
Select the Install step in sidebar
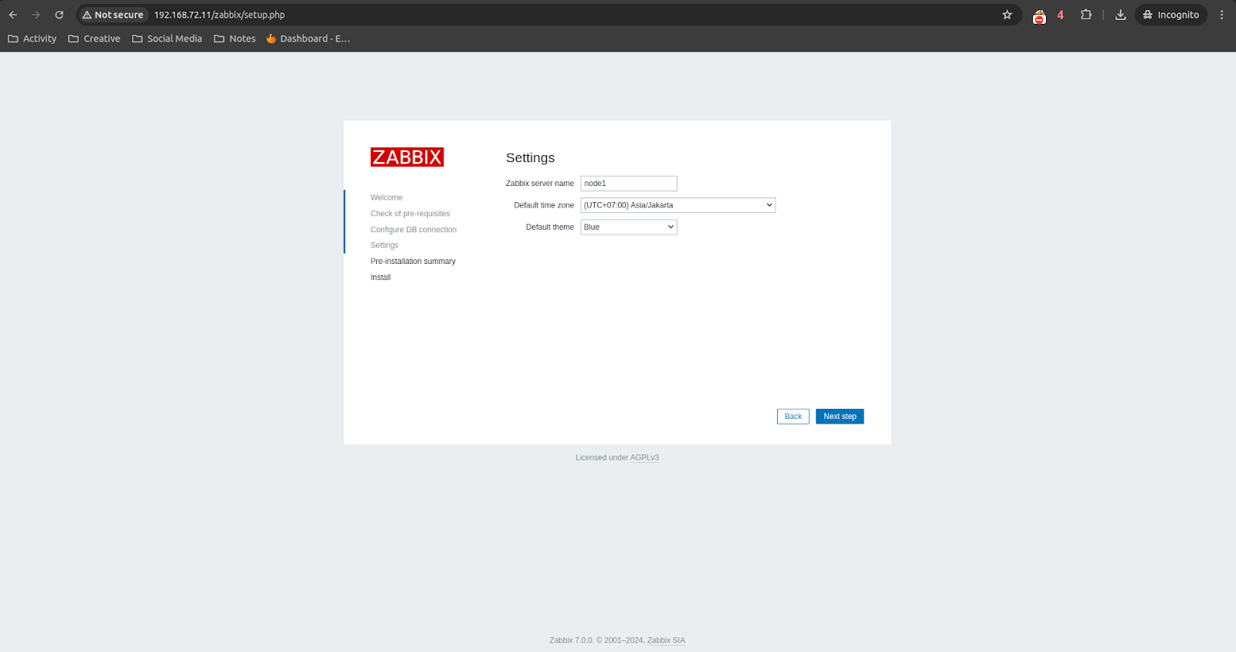click(x=381, y=278)
